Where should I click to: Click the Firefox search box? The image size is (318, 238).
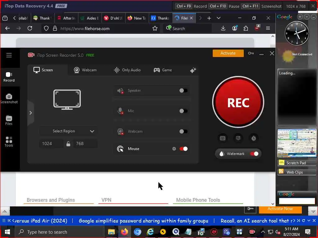point(187,28)
